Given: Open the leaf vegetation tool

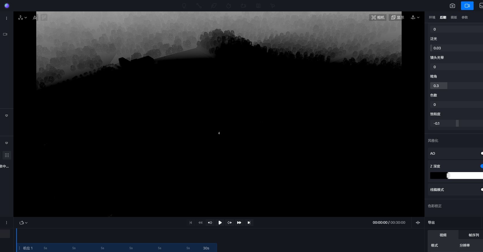Looking at the screenshot, I should [x=214, y=6].
